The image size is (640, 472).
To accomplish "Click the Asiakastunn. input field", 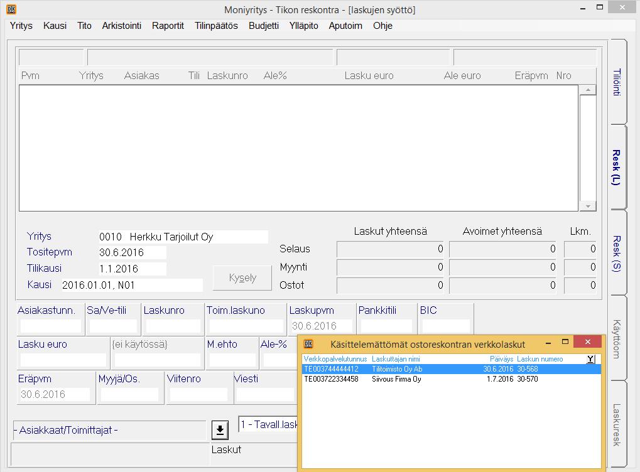I will pos(51,326).
